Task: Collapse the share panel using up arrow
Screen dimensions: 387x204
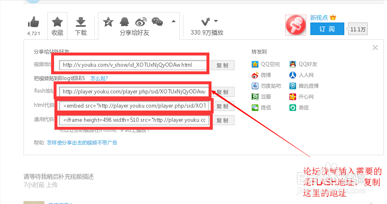Action: 173,21
